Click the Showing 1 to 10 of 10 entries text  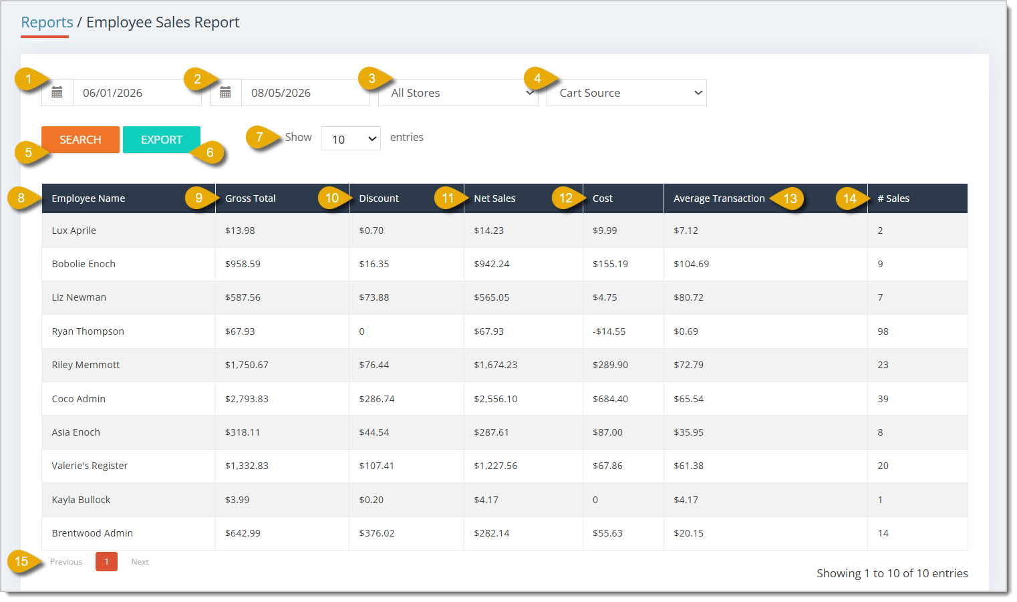[x=892, y=573]
